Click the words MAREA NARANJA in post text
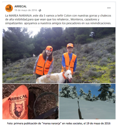Viewport: 123px width, 128px height. 20,16
